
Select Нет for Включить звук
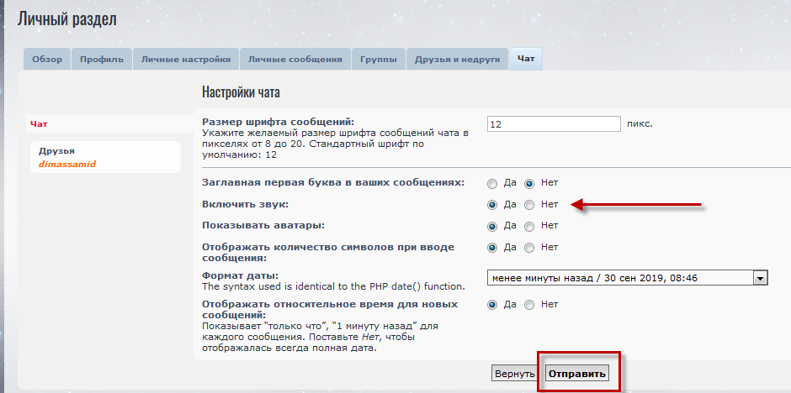[x=529, y=205]
